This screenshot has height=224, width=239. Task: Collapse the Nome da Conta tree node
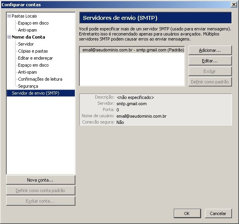click(x=9, y=37)
